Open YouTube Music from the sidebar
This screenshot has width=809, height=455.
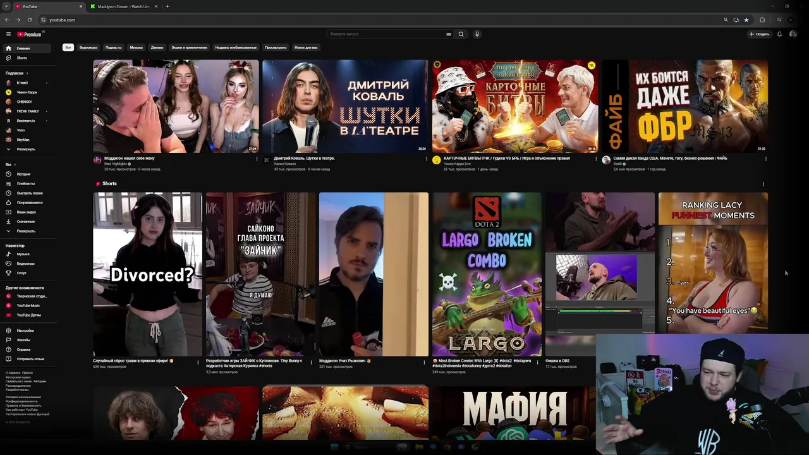(28, 305)
